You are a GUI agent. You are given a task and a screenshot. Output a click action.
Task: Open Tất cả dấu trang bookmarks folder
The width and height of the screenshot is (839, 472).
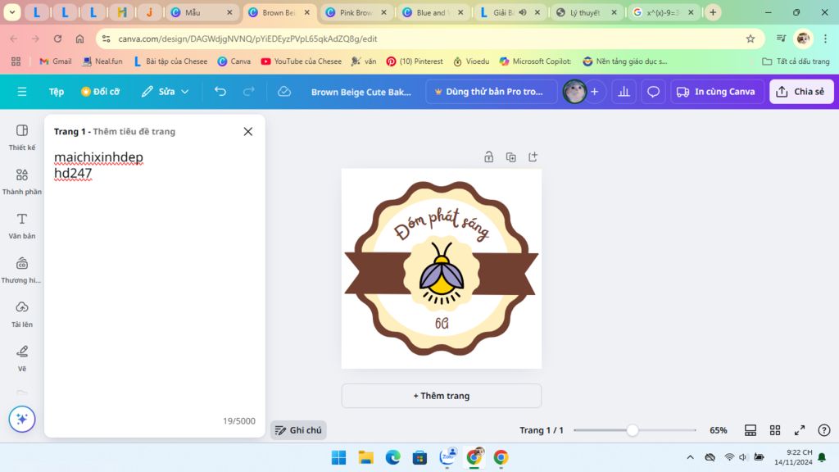[796, 61]
